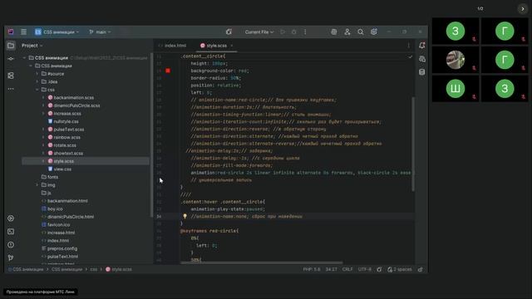Image resolution: width=532 pixels, height=299 pixels.
Task: Open the Database tool window
Action: point(422,72)
